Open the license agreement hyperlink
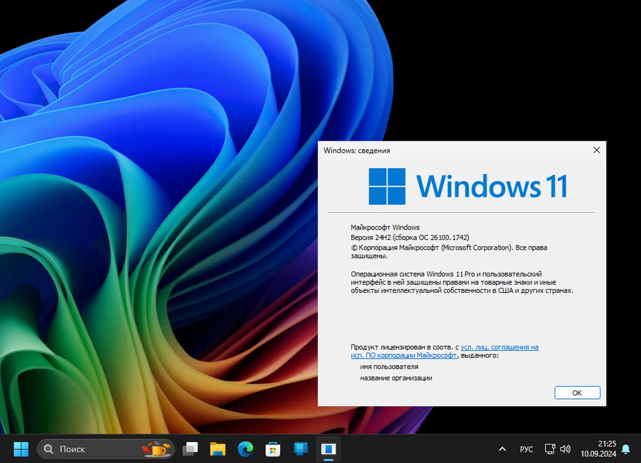The width and height of the screenshot is (641, 463). 499,347
